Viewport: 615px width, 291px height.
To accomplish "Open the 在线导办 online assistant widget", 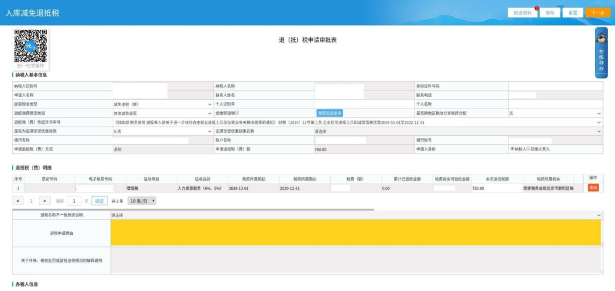I will tap(601, 52).
